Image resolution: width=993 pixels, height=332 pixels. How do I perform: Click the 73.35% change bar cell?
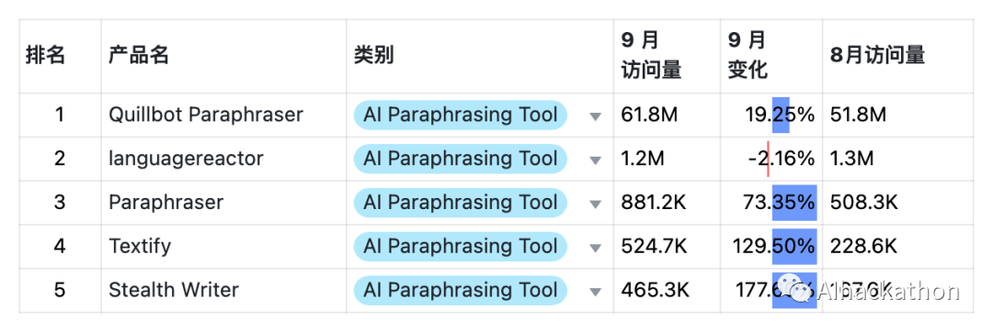pos(771,203)
